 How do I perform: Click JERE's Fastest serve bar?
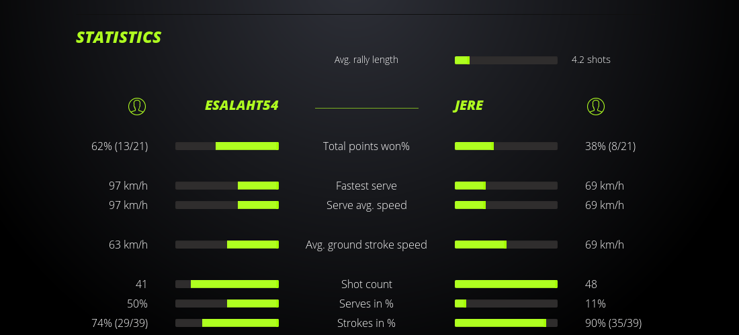click(506, 186)
